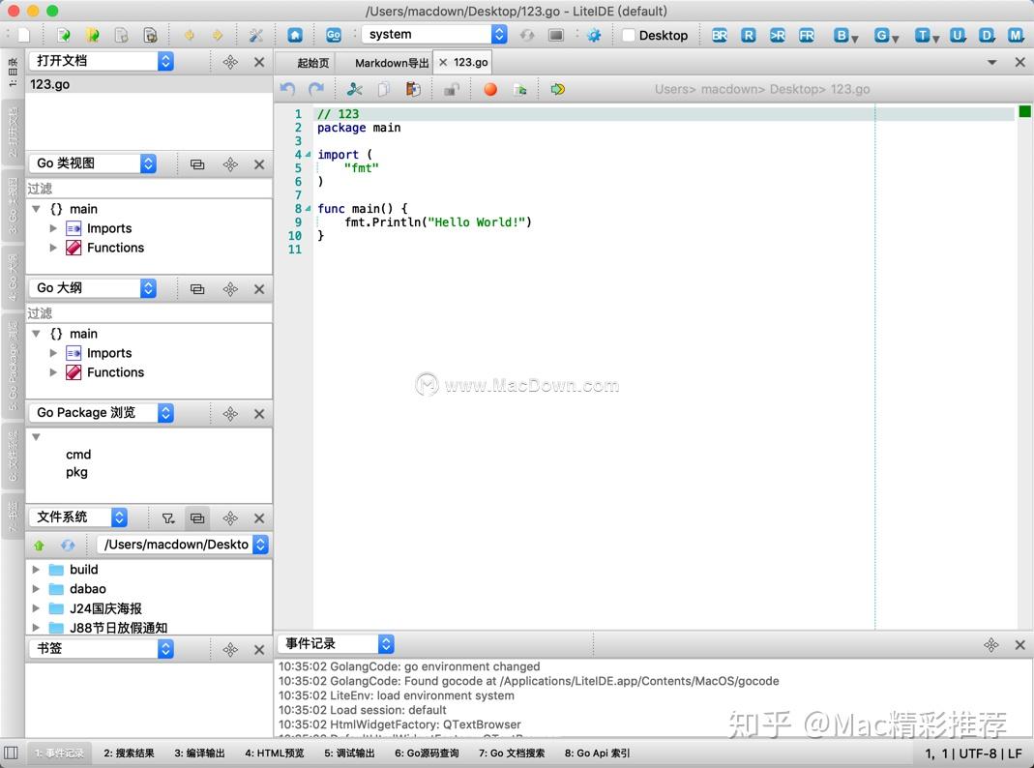The image size is (1034, 768).
Task: Toggle the Desktop checkbox
Action: pos(629,35)
